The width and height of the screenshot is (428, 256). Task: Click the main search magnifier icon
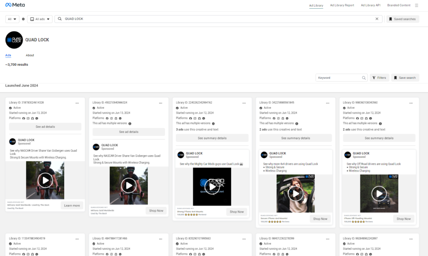[x=59, y=19]
